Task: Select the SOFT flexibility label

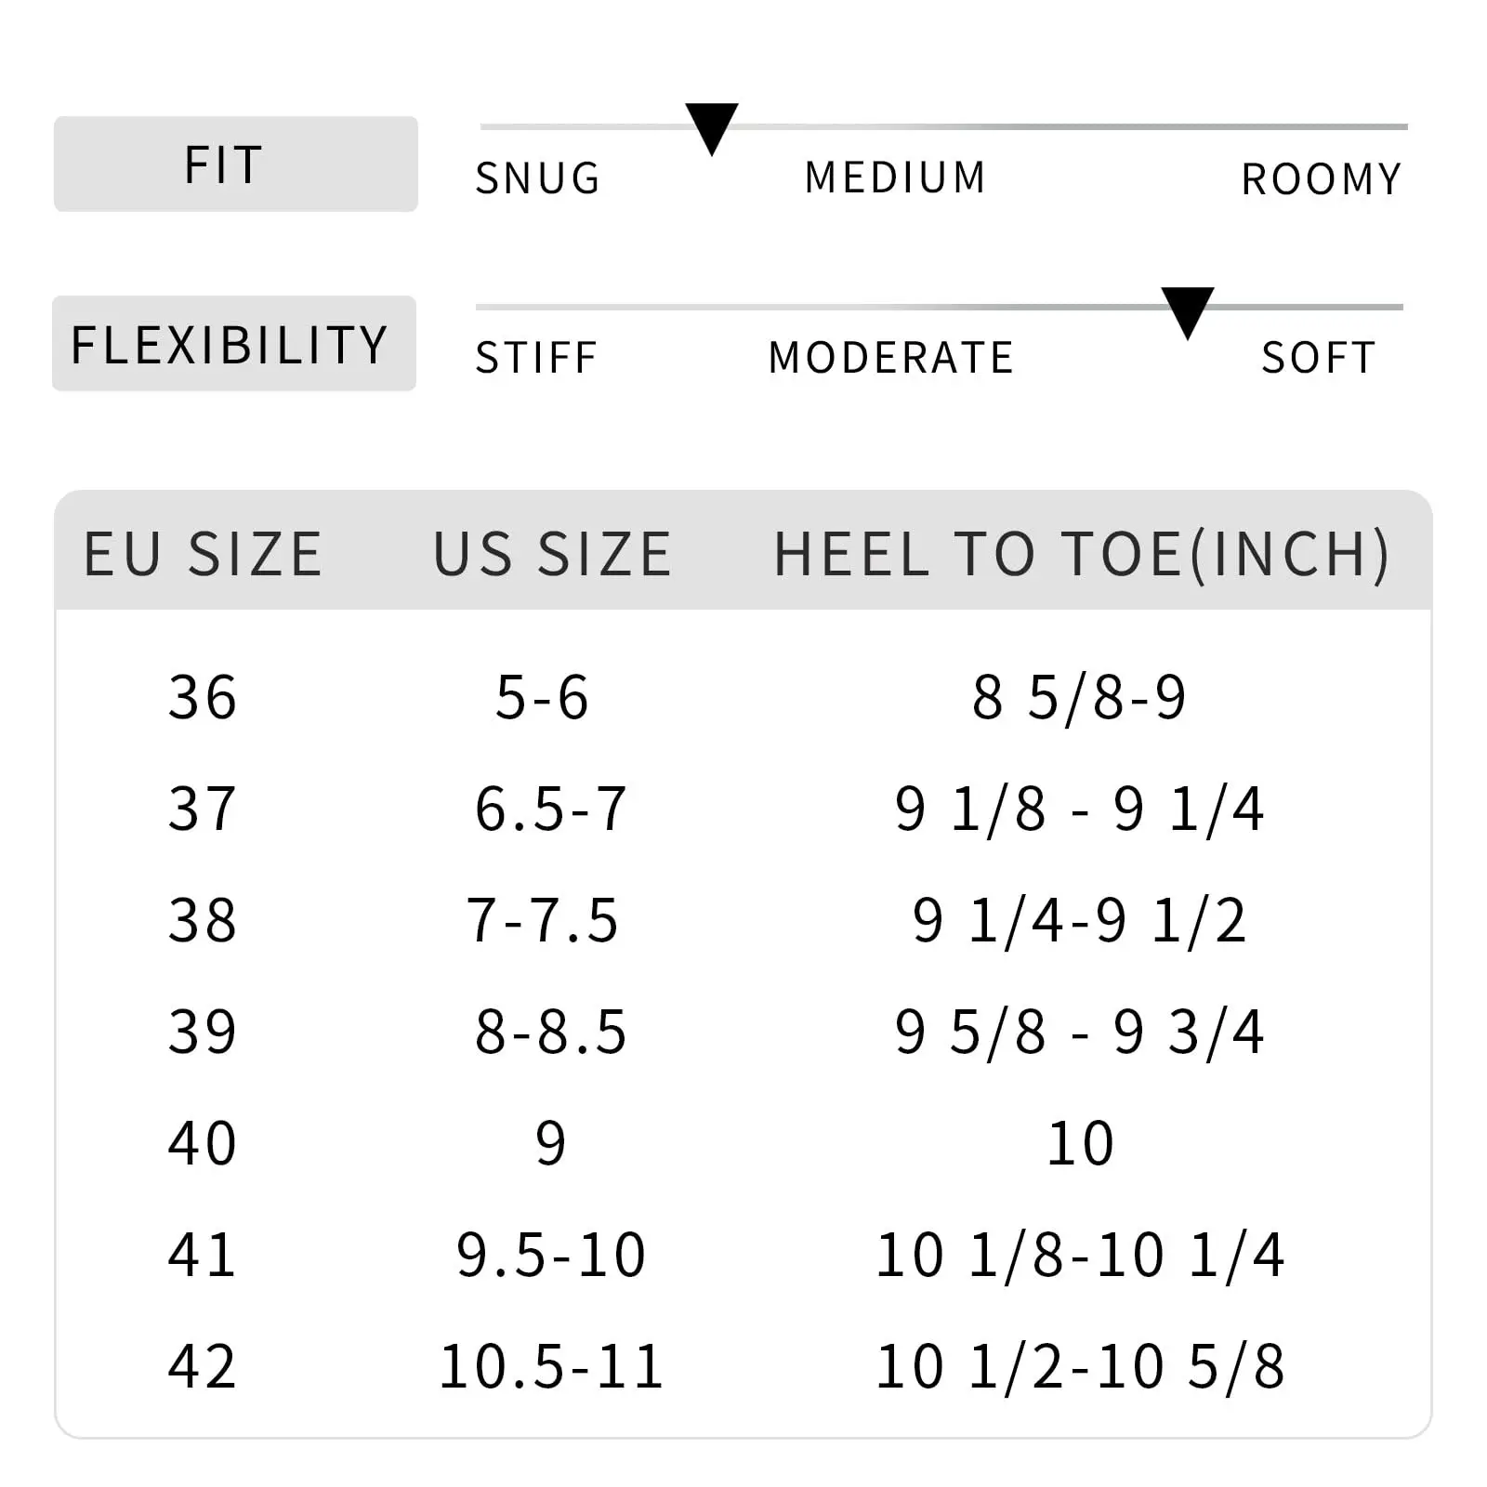Action: [1318, 358]
